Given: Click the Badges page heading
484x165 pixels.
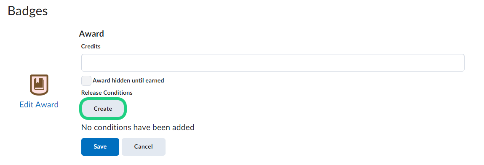Looking at the screenshot, I should click(28, 11).
